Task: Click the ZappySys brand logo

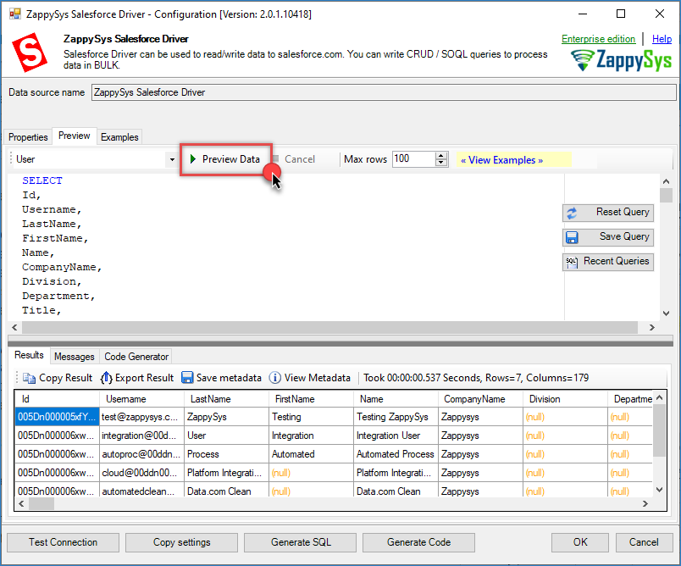Action: tap(621, 59)
